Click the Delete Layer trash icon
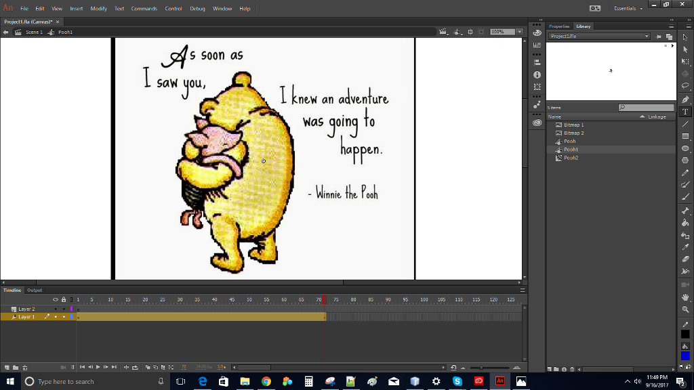The width and height of the screenshot is (694, 390). point(26,369)
